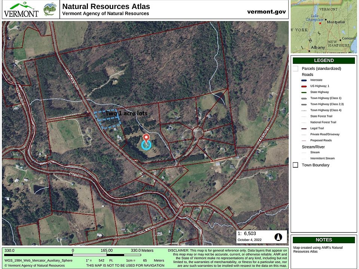Click the Interstate road symbol in legend
Screen dimensions: 359x269
click(303, 80)
